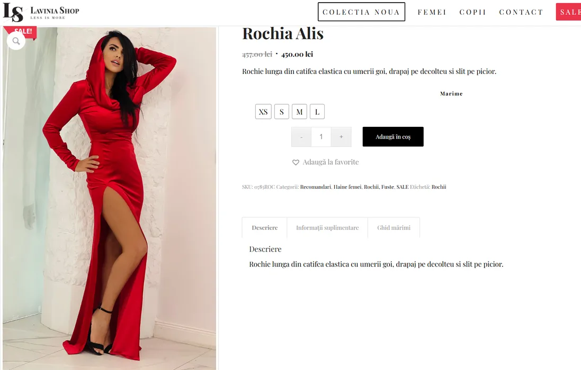
Task: Open the Fuste category link
Action: click(x=388, y=187)
